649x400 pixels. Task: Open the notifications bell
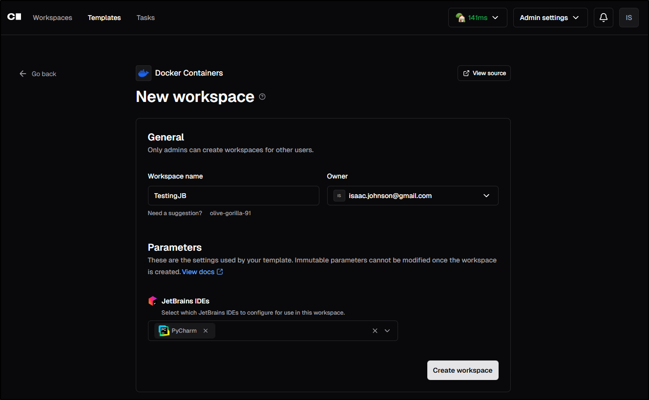(604, 18)
